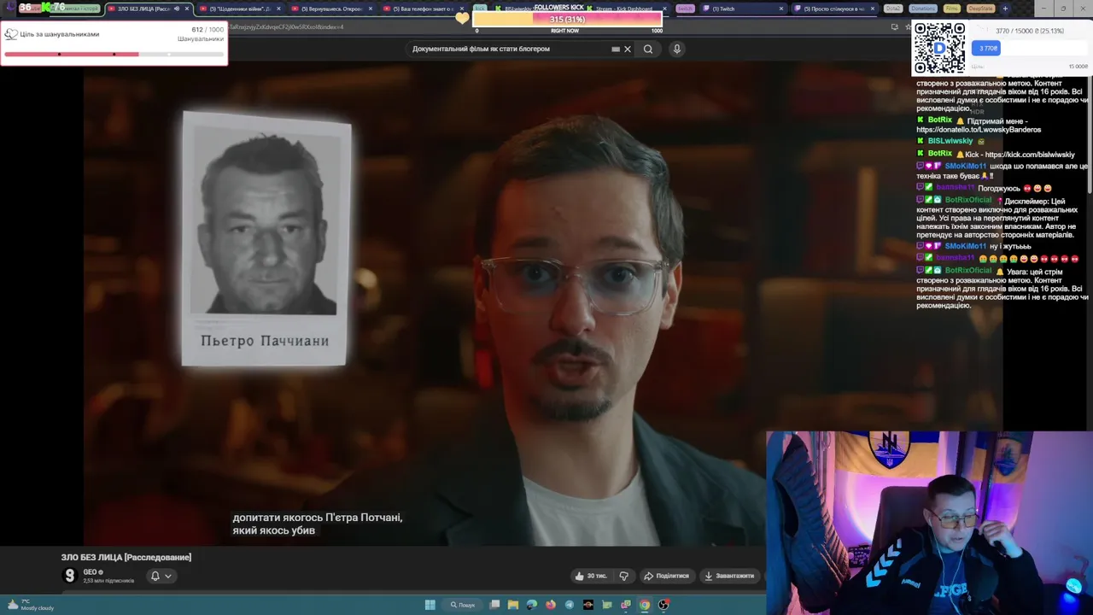Screen dimensions: 1093x615
Task: Open a new browser tab with plus
Action: [1005, 9]
